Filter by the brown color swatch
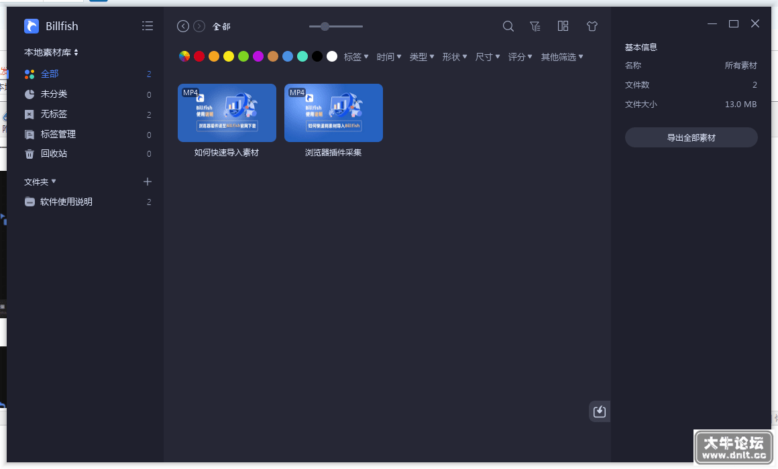 [273, 56]
